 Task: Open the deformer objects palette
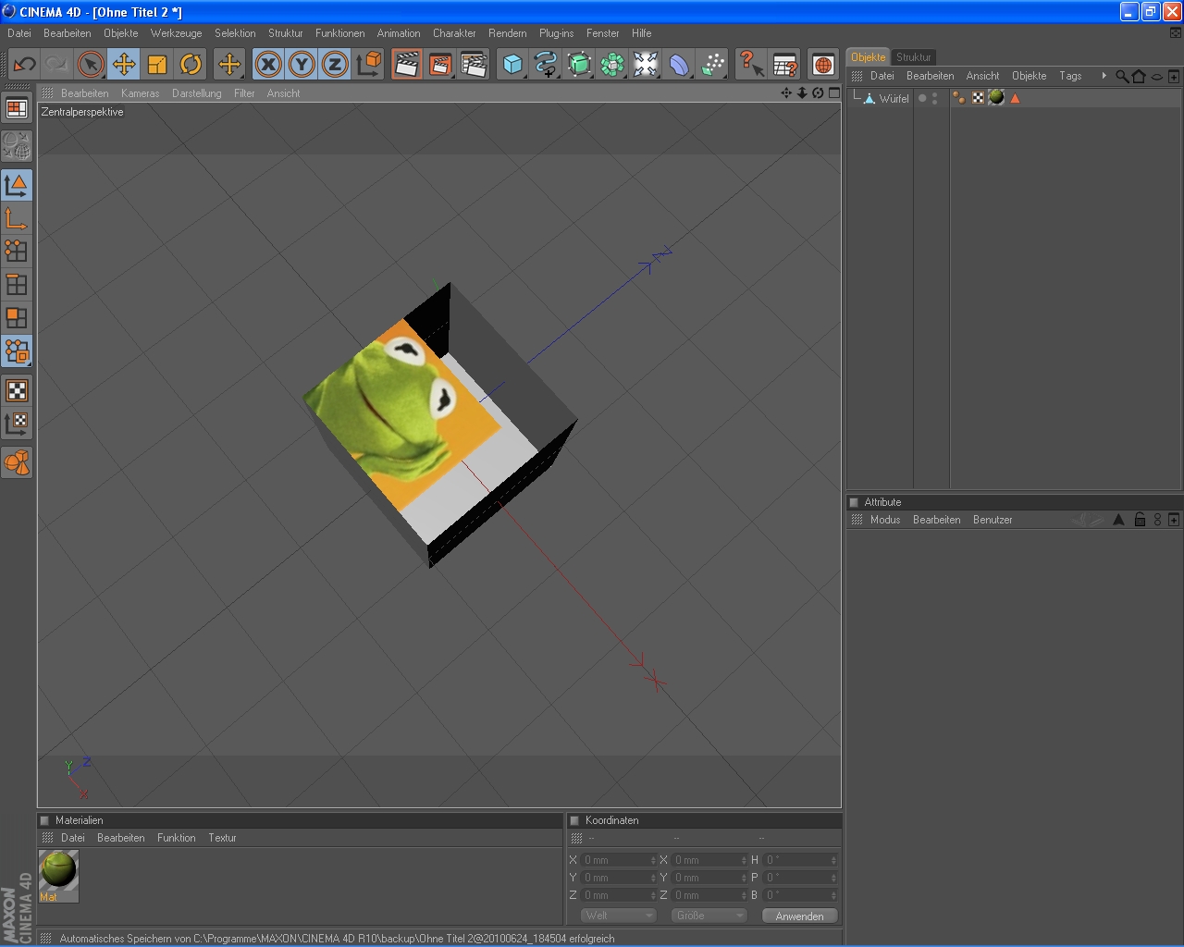pos(679,64)
